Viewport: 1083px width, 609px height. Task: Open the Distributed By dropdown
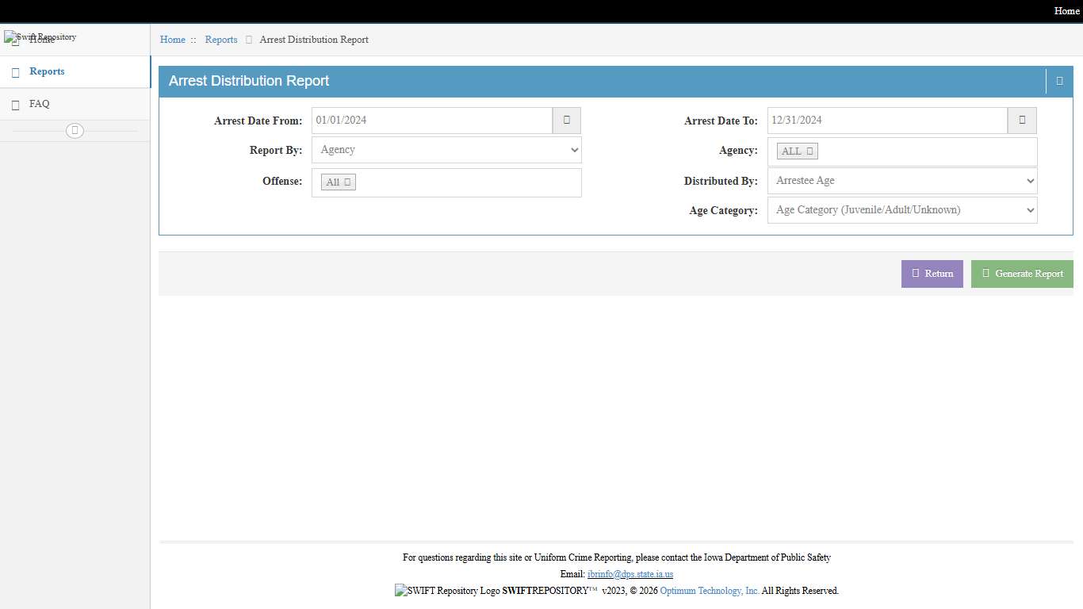(x=902, y=181)
